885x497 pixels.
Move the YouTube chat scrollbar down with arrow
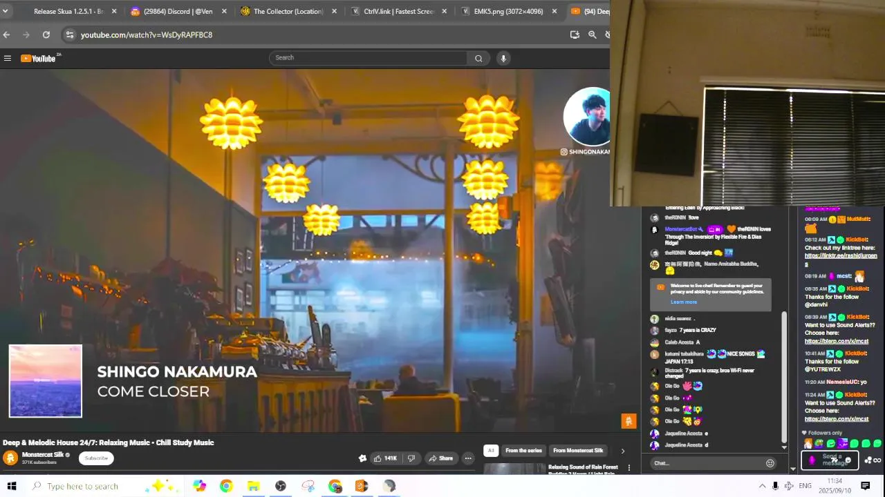point(784,448)
